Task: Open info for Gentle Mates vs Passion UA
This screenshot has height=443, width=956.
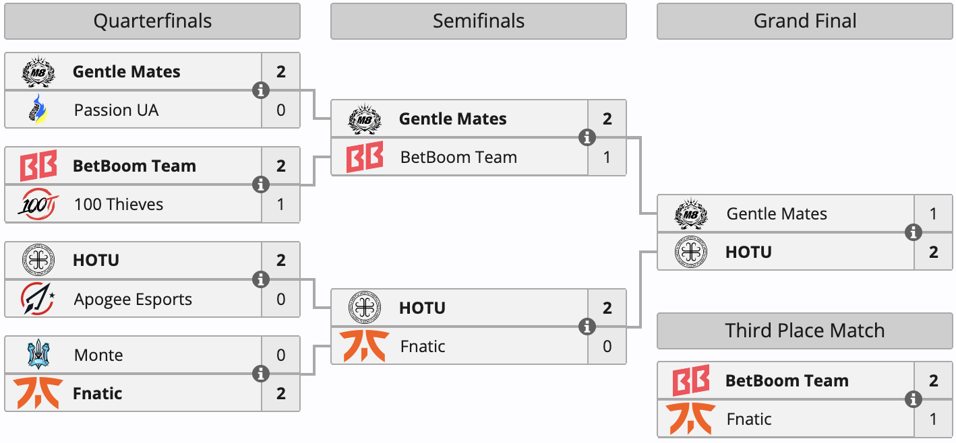Action: pos(261,90)
